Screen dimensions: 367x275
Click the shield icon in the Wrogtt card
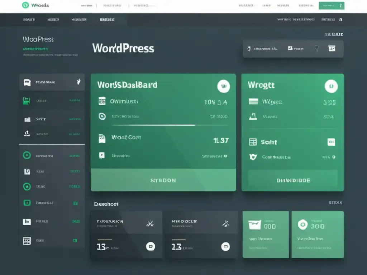253,157
